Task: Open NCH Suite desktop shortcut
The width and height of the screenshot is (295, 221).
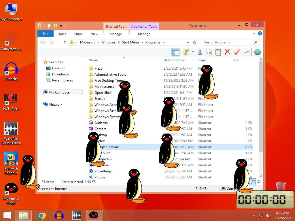Action: (11, 102)
